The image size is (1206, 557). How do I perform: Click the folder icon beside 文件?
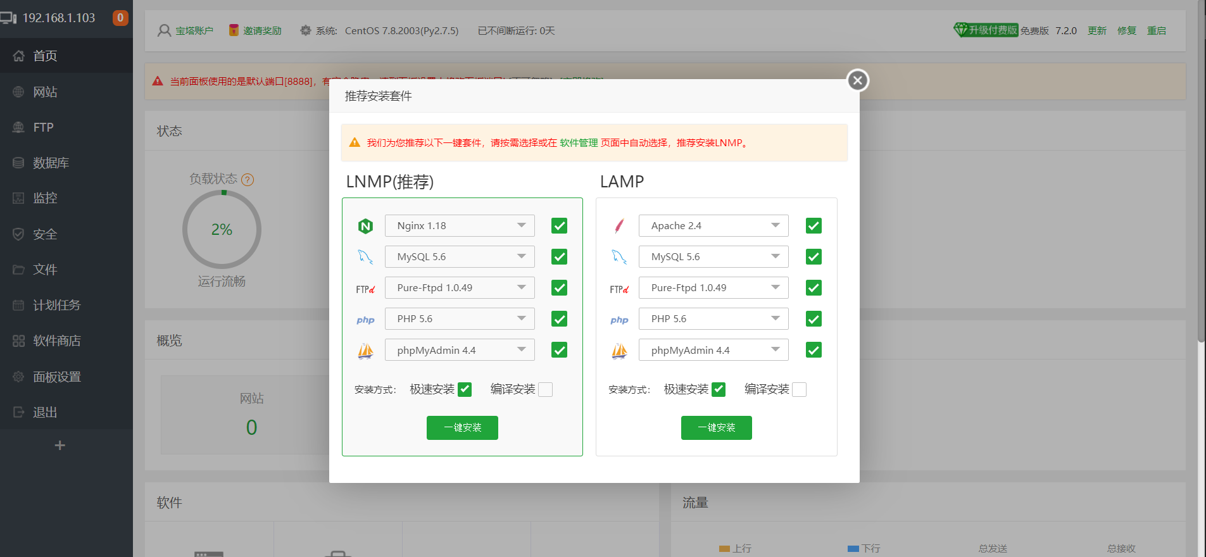19,270
